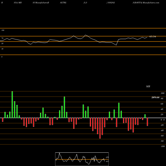Click the -60 label on the MR axis

coord(162,136)
